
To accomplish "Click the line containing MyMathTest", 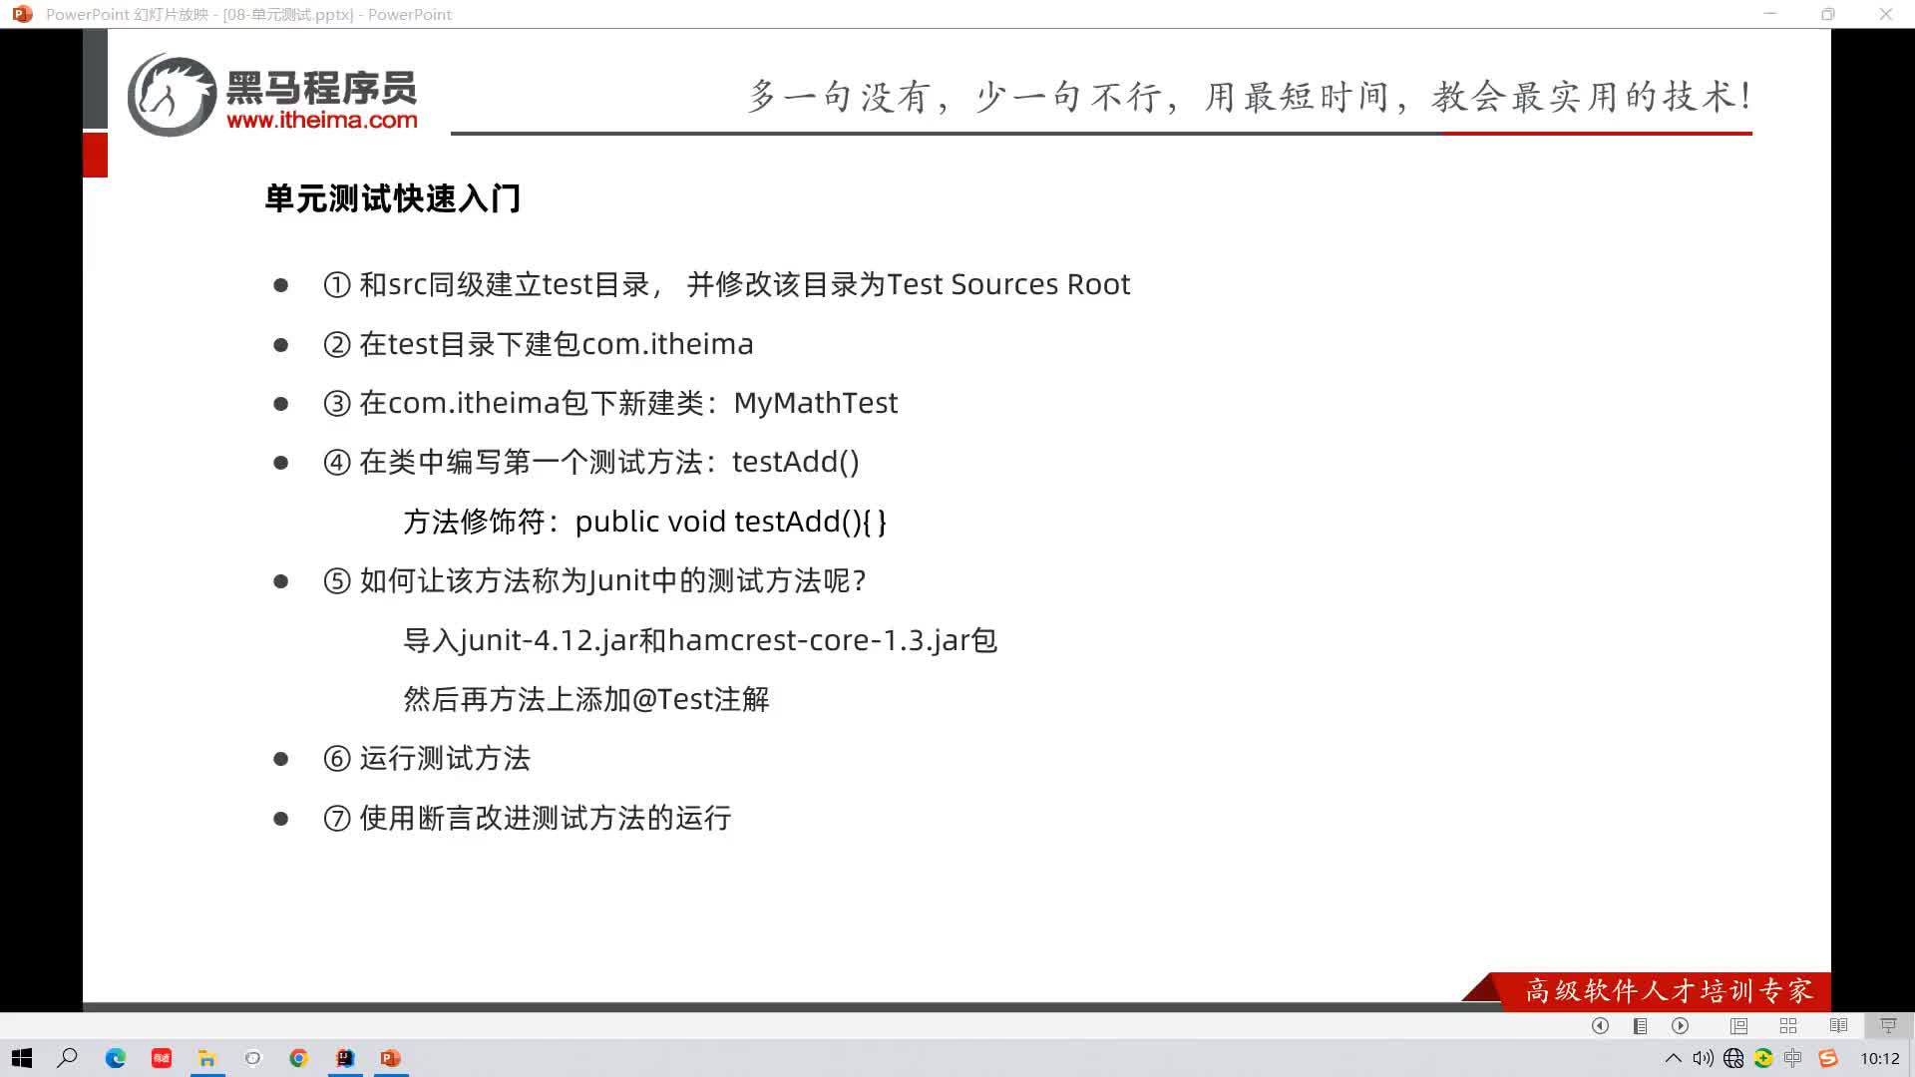I will pos(610,403).
